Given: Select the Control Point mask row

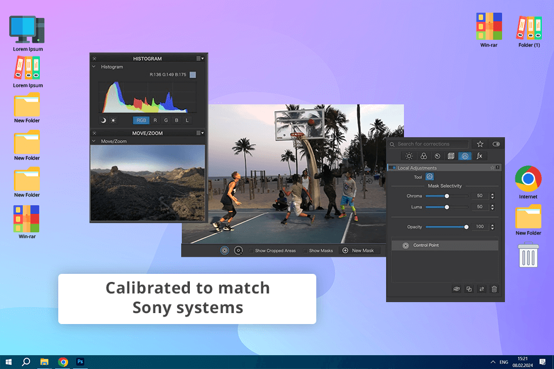Looking at the screenshot, I should [x=445, y=246].
